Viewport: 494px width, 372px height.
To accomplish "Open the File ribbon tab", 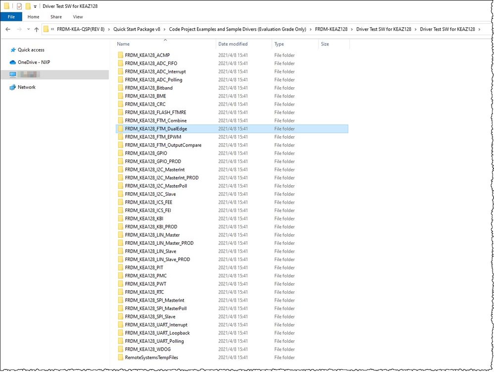I will click(11, 17).
